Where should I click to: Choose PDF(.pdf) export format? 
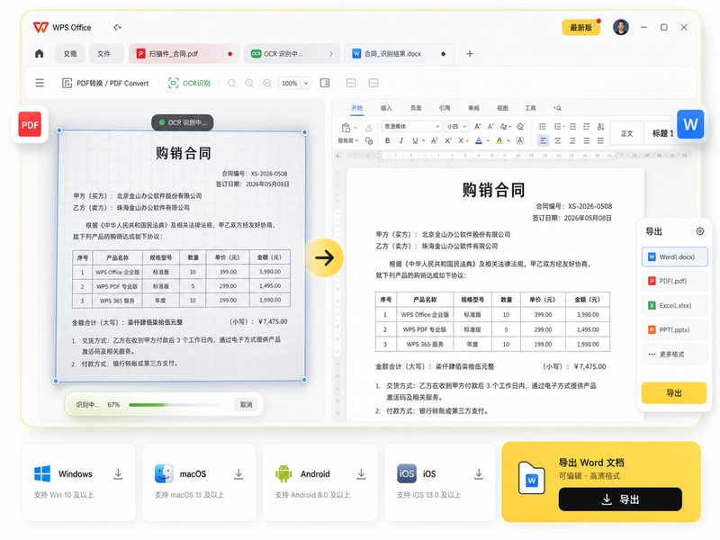click(x=674, y=281)
